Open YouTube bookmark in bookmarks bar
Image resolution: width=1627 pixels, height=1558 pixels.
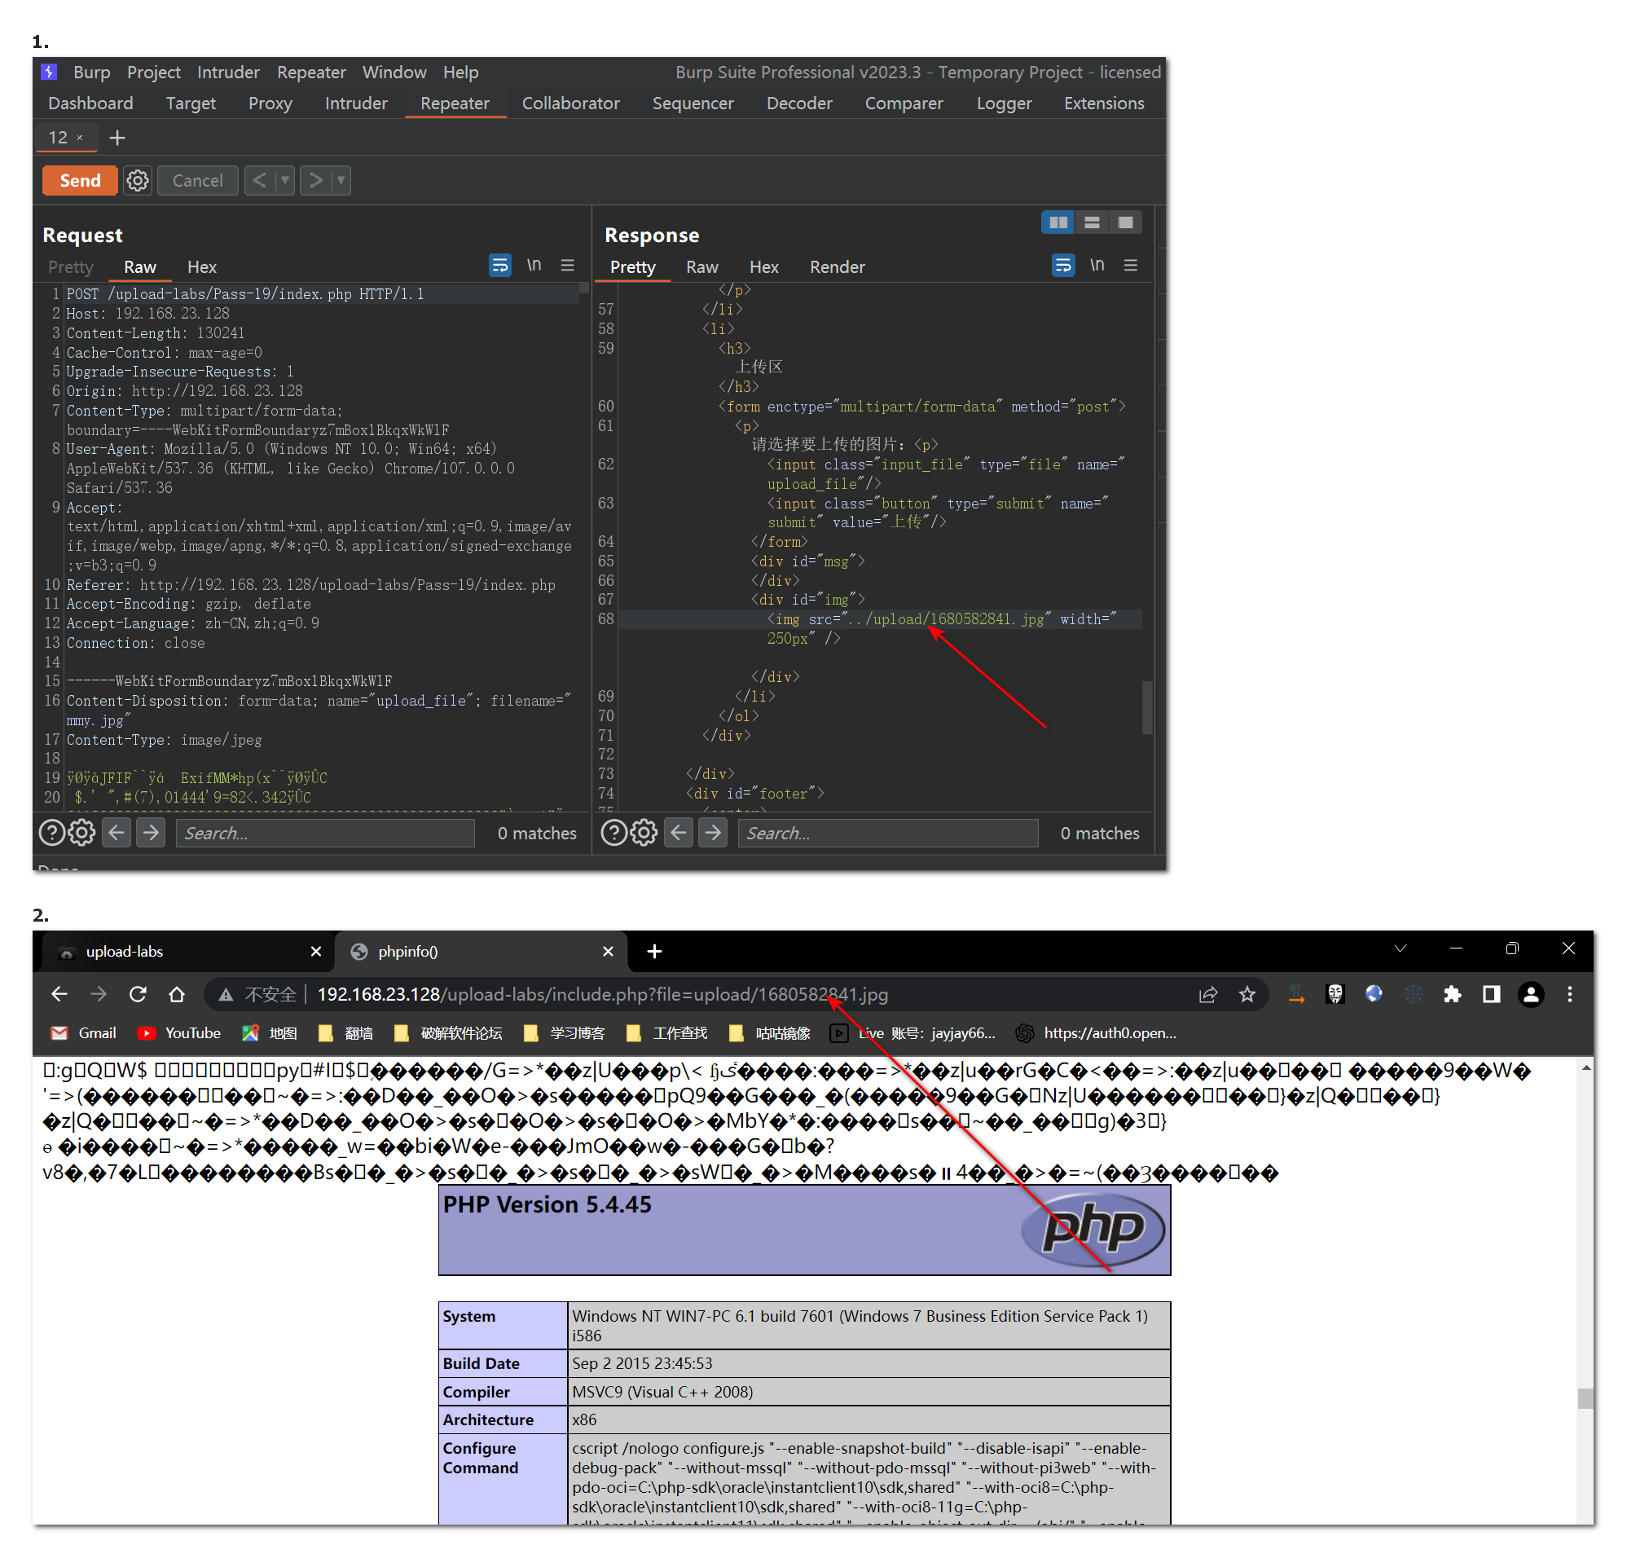point(180,1032)
